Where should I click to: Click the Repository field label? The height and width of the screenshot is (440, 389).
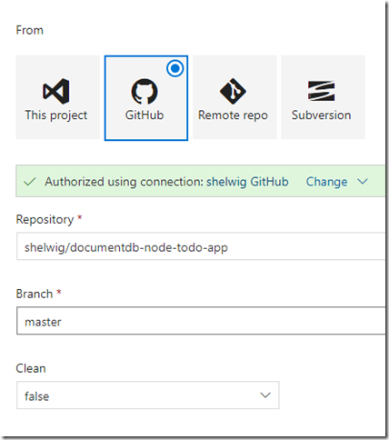pos(45,219)
